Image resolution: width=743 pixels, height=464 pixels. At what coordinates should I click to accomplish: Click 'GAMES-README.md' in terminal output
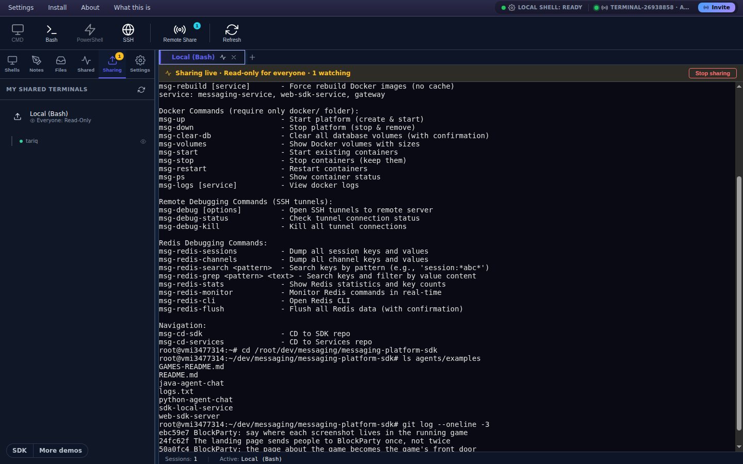click(191, 367)
